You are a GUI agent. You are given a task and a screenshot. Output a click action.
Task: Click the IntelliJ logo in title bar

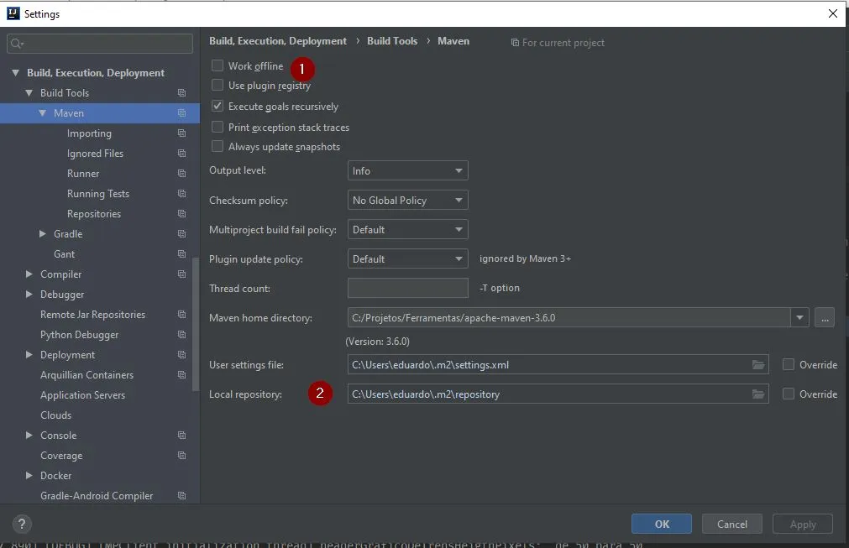(x=13, y=13)
